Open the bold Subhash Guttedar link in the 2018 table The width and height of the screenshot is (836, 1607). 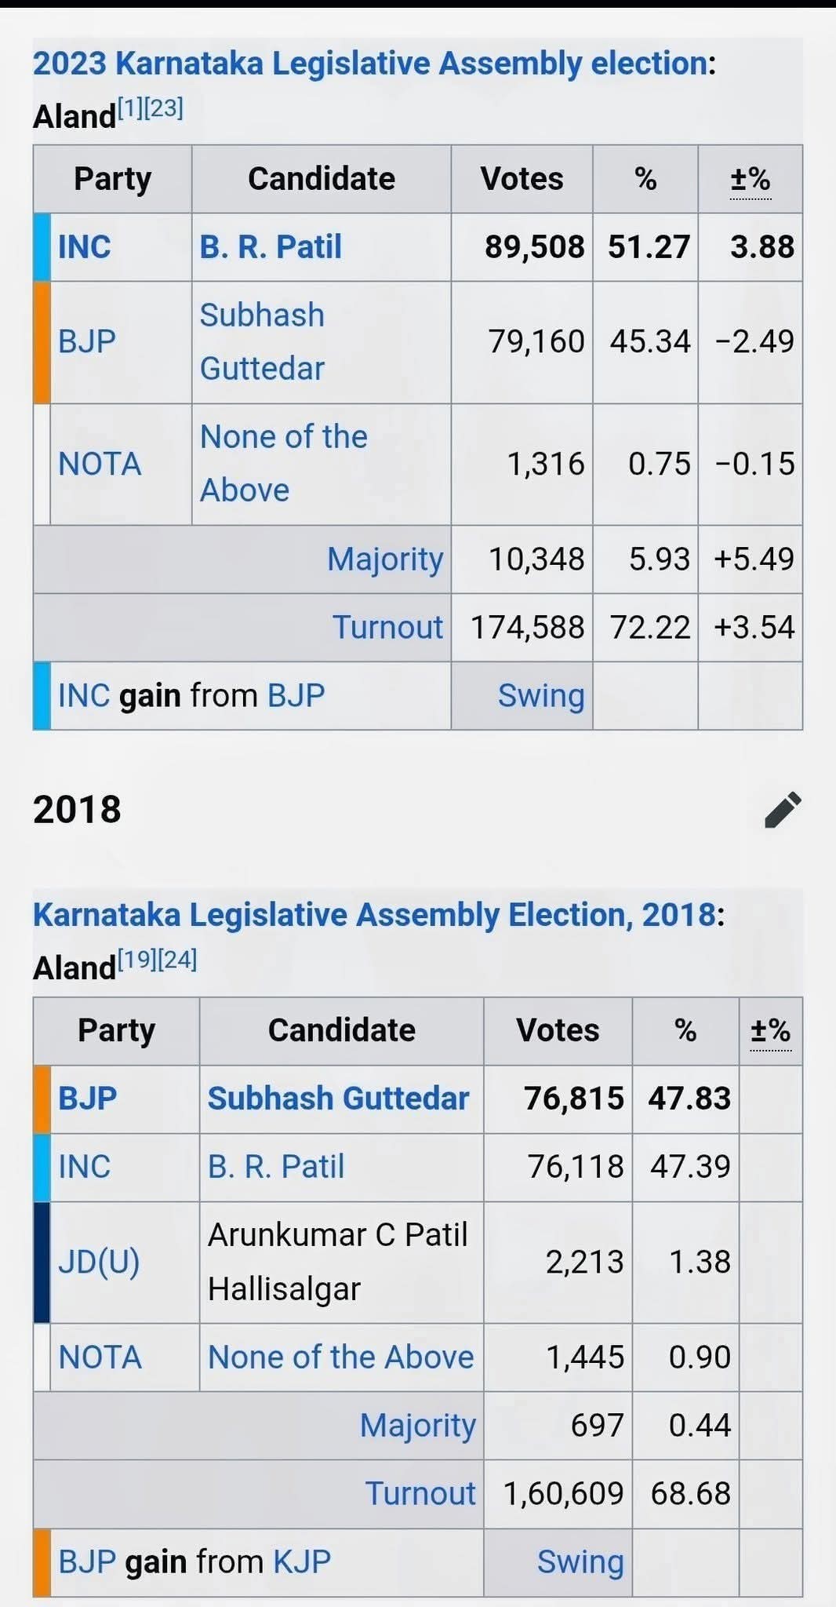pos(338,1099)
